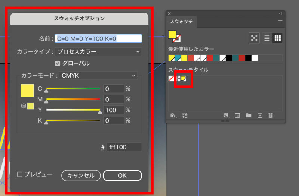This screenshot has width=299, height=196.
Task: Open the Swatch Libraries menu icon
Action: pyautogui.click(x=173, y=116)
